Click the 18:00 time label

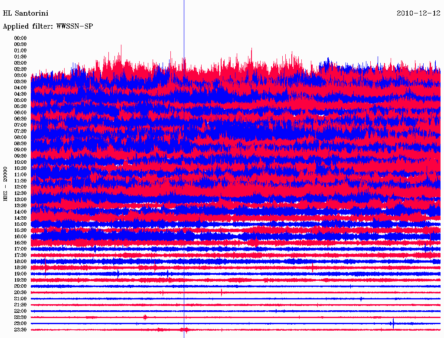pyautogui.click(x=20, y=262)
